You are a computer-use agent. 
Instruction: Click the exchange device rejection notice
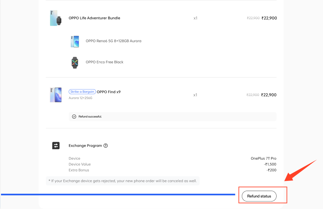[123, 181]
